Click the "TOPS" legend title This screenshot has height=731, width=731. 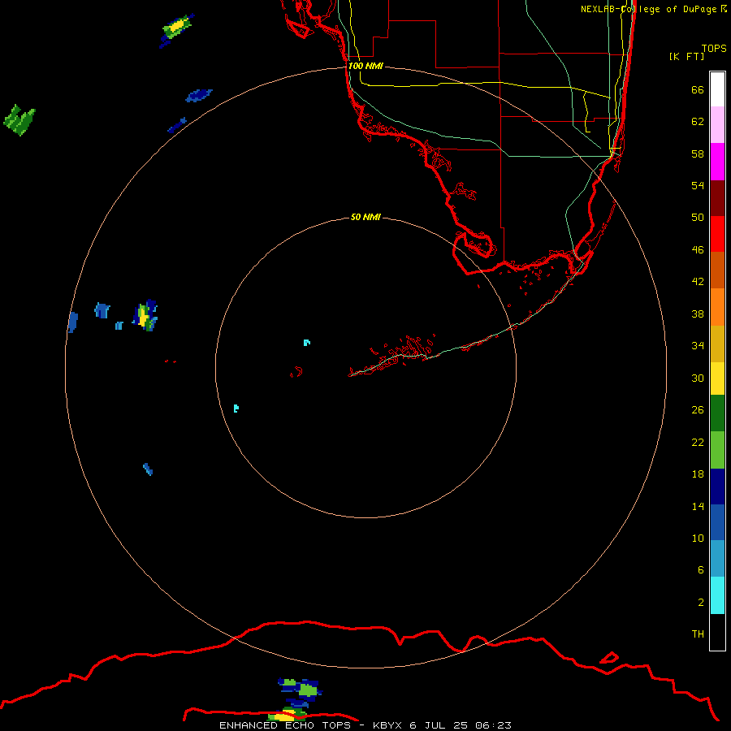[x=714, y=48]
